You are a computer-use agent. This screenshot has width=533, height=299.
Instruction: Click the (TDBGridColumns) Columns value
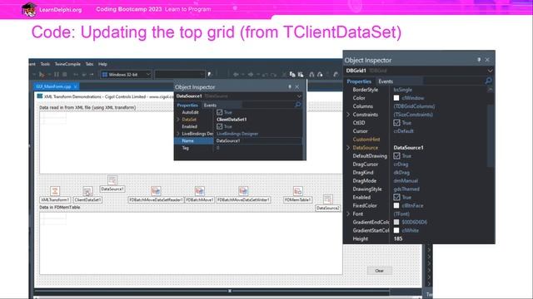tap(414, 106)
